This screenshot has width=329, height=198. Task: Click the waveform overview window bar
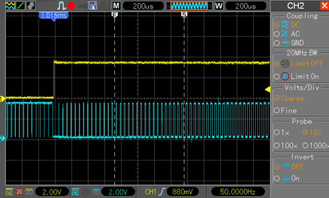189,6
